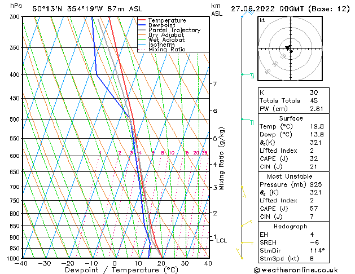Click the CAPE value 57 under Most Unstable
The height and width of the screenshot is (274, 355).
[x=313, y=209]
